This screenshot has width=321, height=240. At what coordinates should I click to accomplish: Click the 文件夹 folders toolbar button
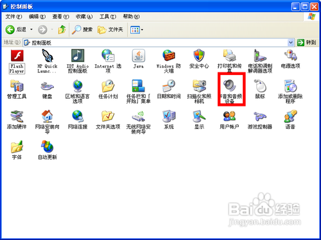coord(110,30)
